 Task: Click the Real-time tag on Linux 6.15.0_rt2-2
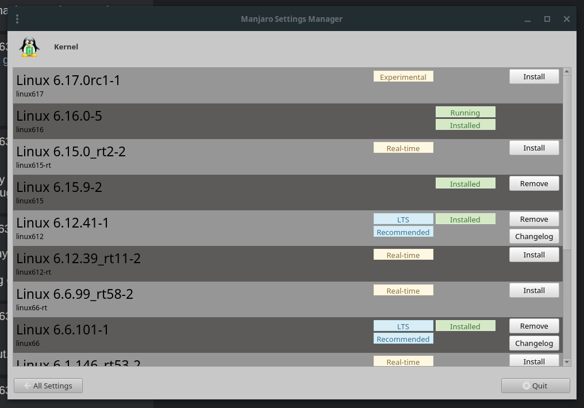click(x=404, y=148)
